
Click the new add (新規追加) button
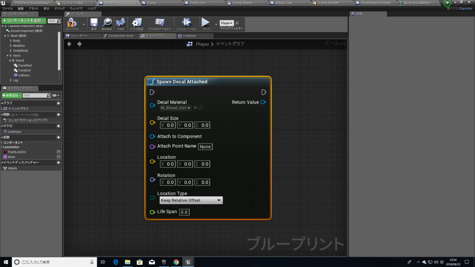(x=12, y=95)
